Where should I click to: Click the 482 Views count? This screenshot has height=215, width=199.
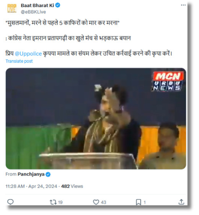click(72, 186)
